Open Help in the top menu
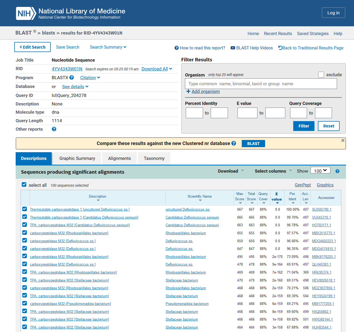Image resolution: width=354 pixels, height=332 pixels. pos(338,33)
